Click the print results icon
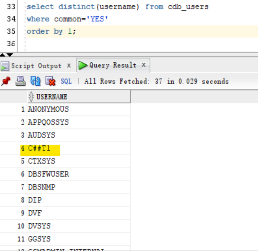 20,81
